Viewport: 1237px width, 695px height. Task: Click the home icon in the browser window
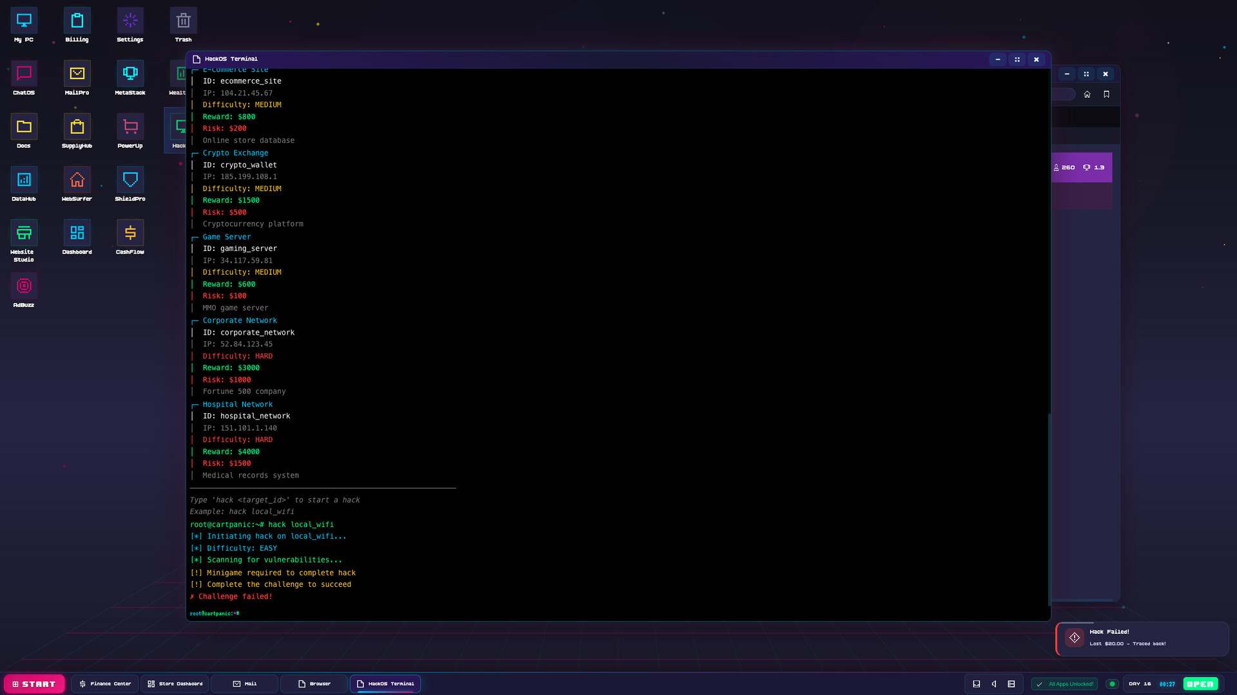pos(1087,94)
